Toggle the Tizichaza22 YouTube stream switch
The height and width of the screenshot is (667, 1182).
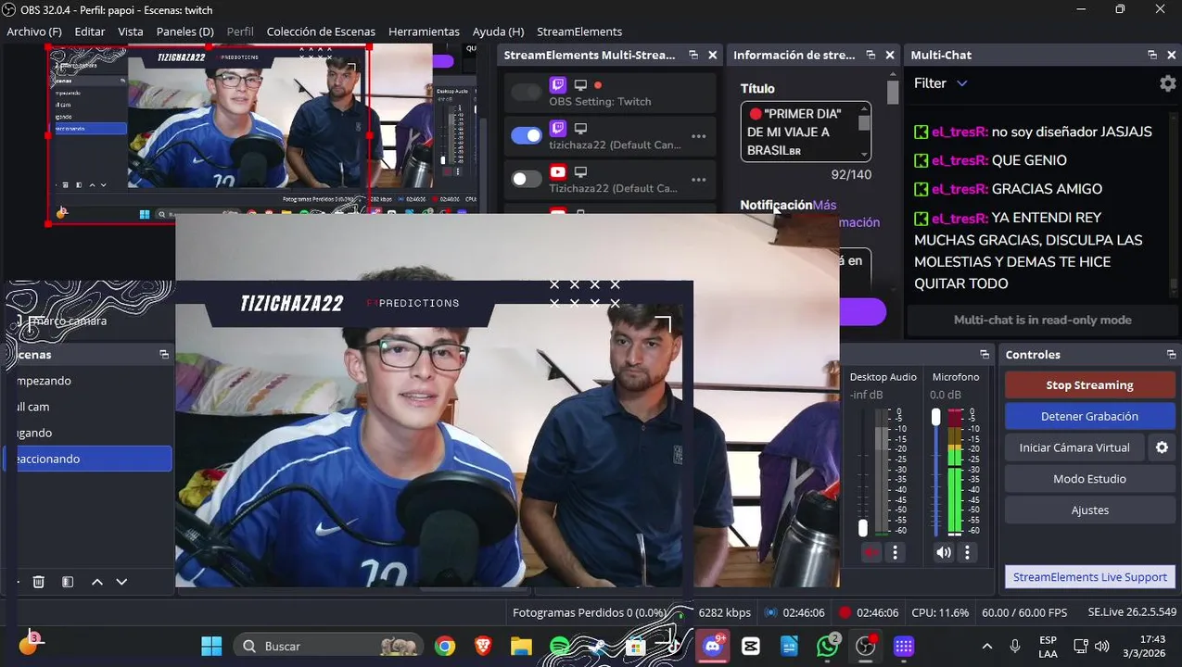(526, 179)
